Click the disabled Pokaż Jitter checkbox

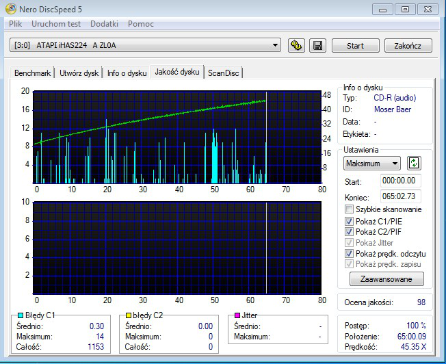point(349,243)
